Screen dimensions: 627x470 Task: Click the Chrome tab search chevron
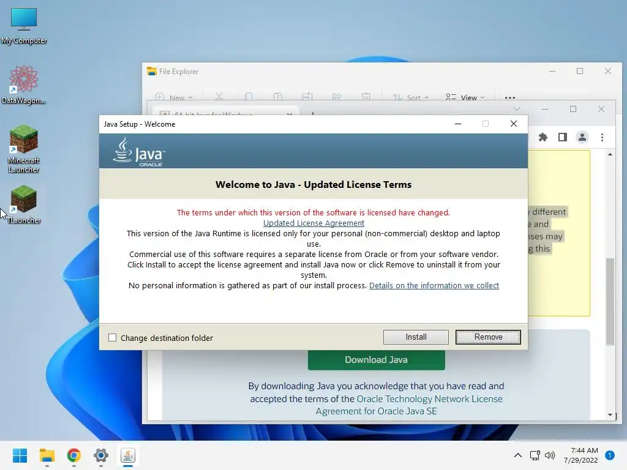click(517, 109)
